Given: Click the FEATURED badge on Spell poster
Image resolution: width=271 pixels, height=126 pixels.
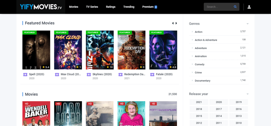Looking at the screenshot, I should point(29,33).
